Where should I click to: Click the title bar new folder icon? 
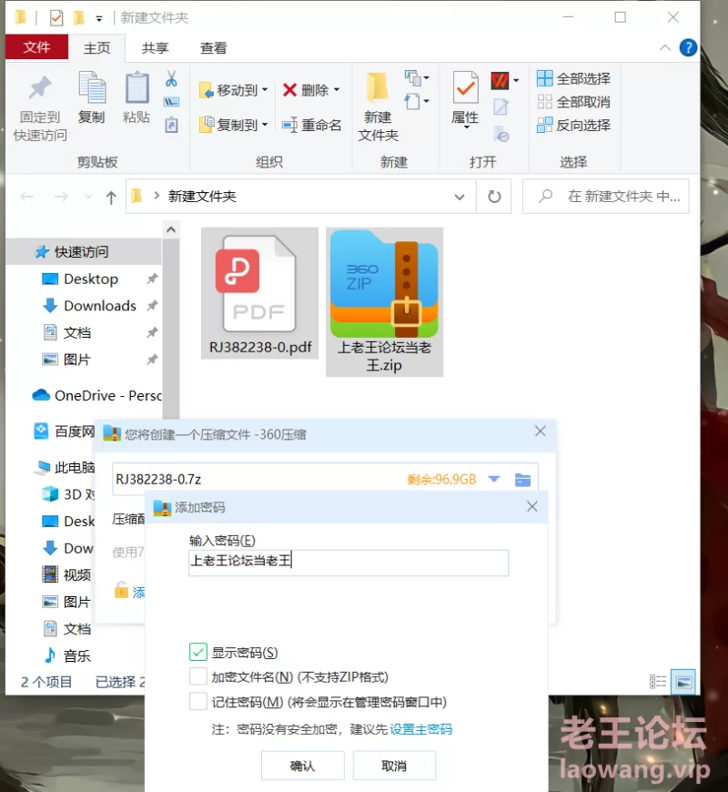79,18
